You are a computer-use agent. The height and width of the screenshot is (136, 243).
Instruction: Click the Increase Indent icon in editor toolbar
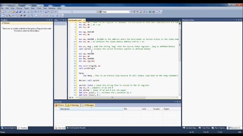(x=25, y=15)
